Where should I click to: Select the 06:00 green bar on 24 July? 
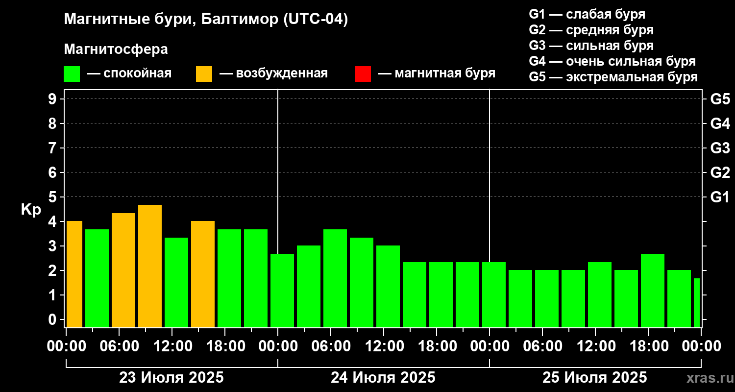click(335, 278)
